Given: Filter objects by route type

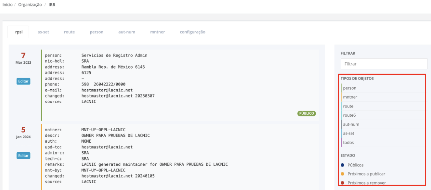Looking at the screenshot, I should (x=348, y=106).
